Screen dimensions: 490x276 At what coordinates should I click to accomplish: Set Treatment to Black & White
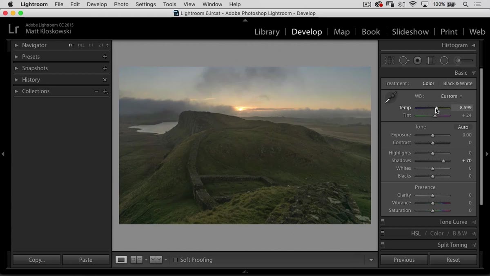(x=458, y=83)
